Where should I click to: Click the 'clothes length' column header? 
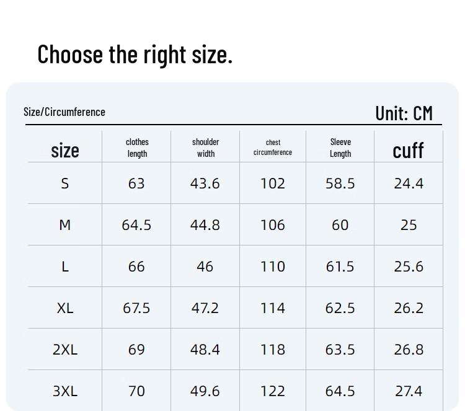[137, 148]
